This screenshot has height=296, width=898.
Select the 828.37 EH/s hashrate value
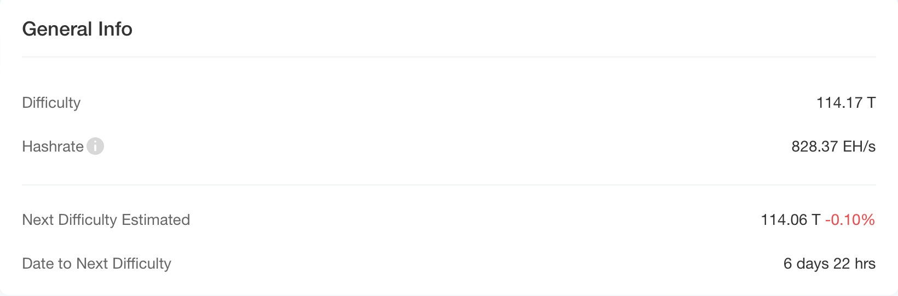point(833,146)
